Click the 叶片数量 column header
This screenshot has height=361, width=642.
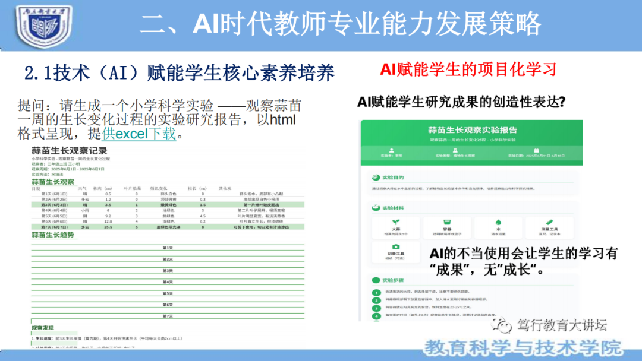pyautogui.click(x=132, y=188)
